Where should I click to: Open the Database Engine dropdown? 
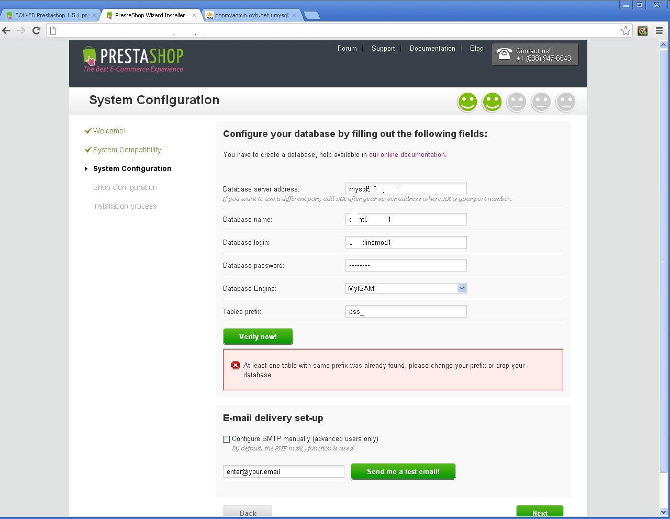pyautogui.click(x=406, y=288)
